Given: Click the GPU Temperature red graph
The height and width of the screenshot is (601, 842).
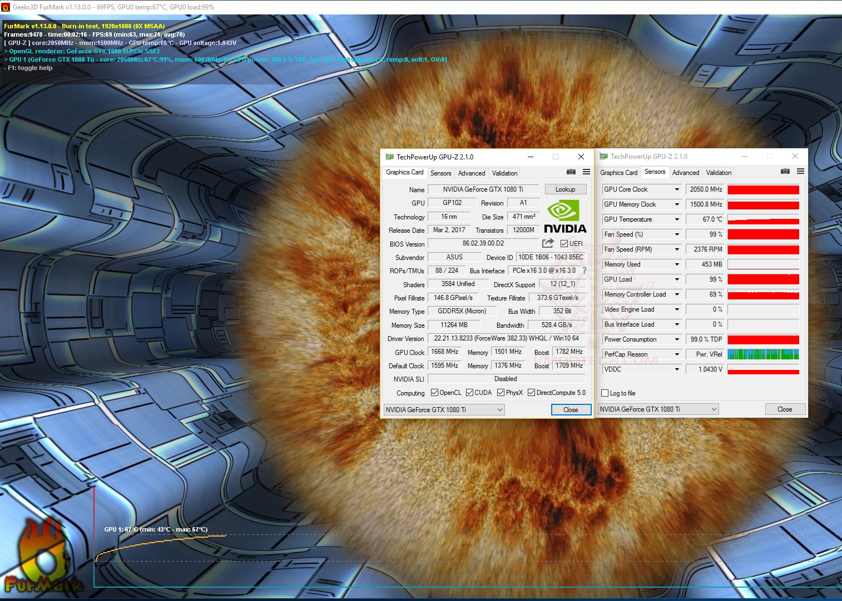Looking at the screenshot, I should 763,219.
